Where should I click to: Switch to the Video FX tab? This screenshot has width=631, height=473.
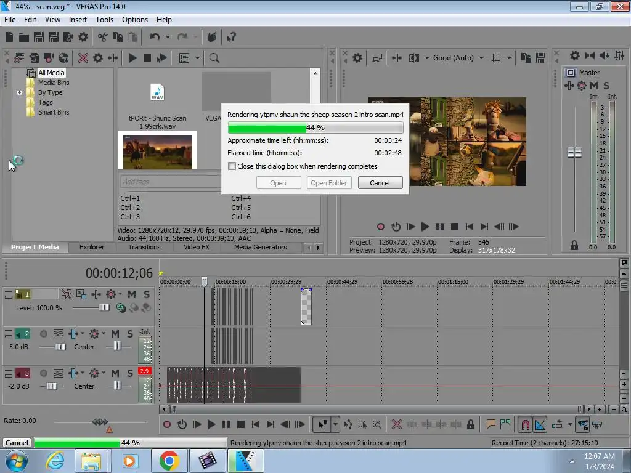[x=197, y=247]
